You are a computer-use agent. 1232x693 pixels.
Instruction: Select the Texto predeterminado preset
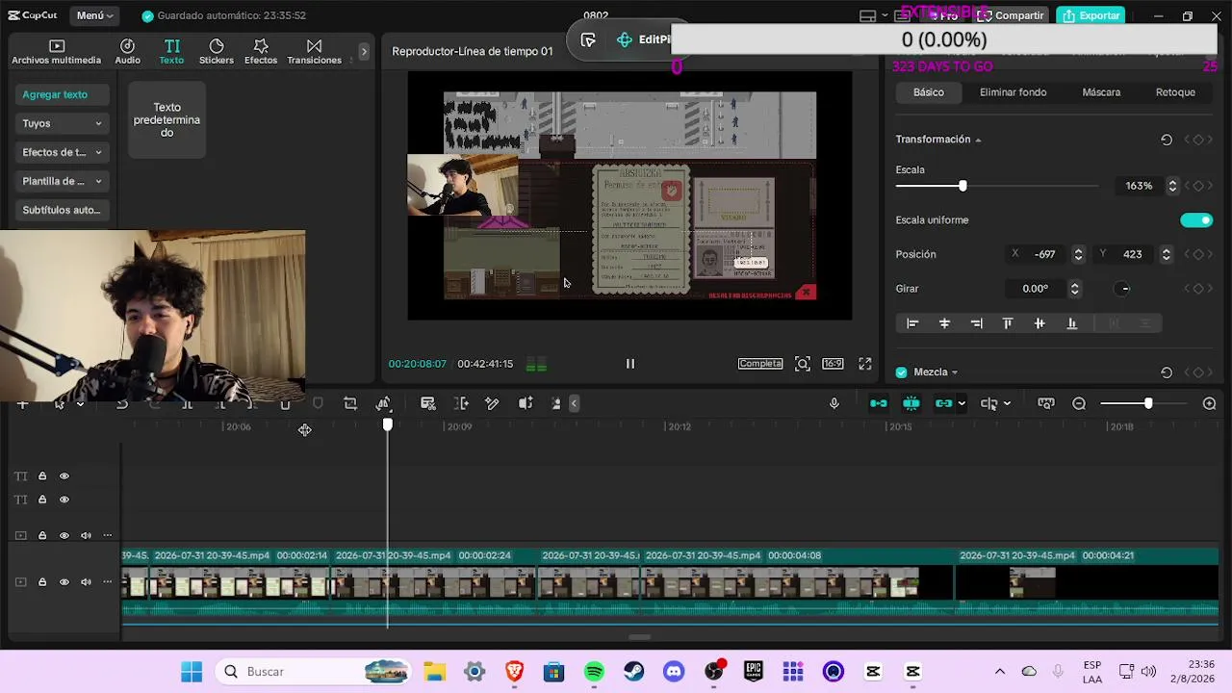point(167,120)
